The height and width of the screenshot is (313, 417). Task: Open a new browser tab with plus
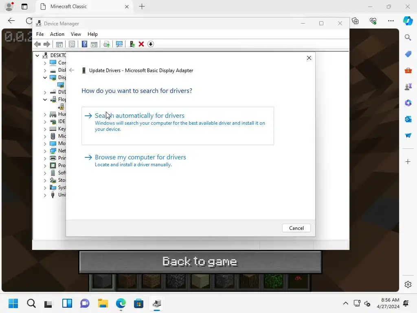[142, 7]
